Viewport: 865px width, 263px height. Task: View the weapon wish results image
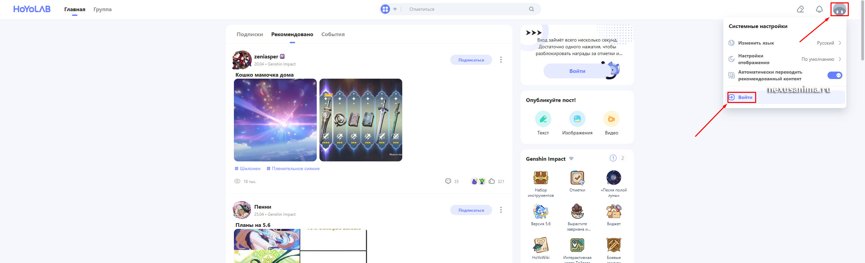click(x=361, y=120)
